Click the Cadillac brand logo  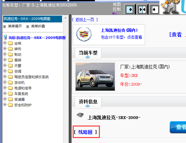(84, 34)
